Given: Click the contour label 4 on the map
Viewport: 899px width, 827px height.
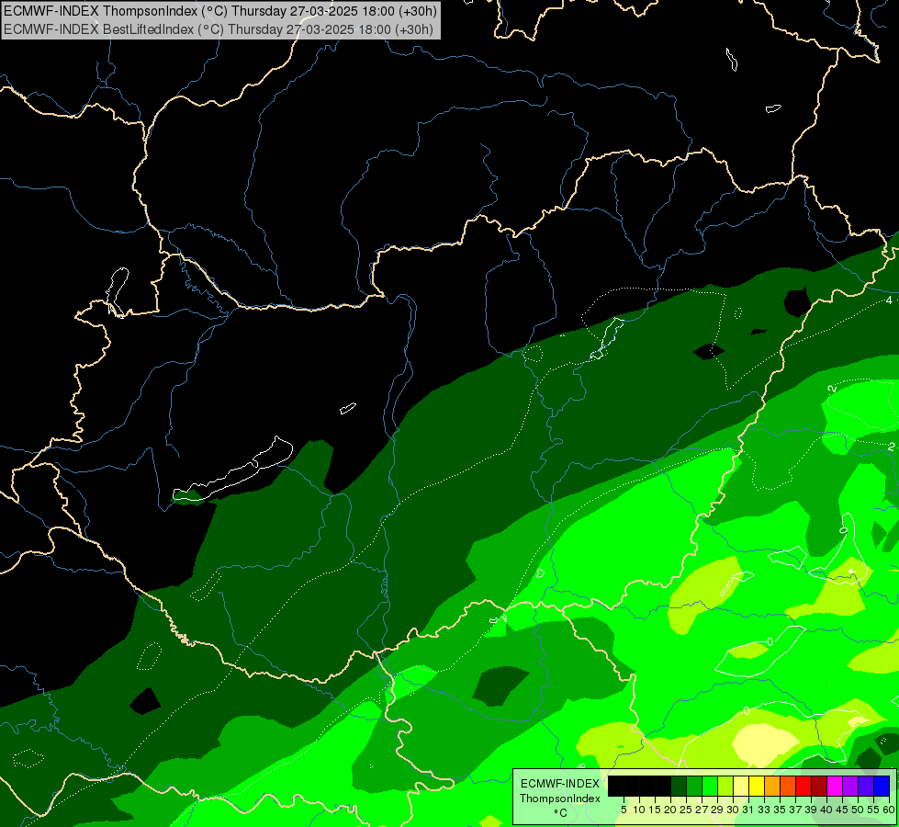Looking at the screenshot, I should point(889,300).
